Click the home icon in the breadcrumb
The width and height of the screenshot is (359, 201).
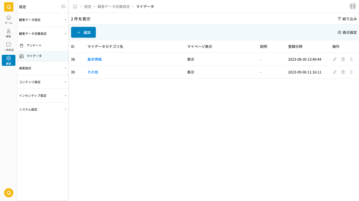click(x=75, y=6)
